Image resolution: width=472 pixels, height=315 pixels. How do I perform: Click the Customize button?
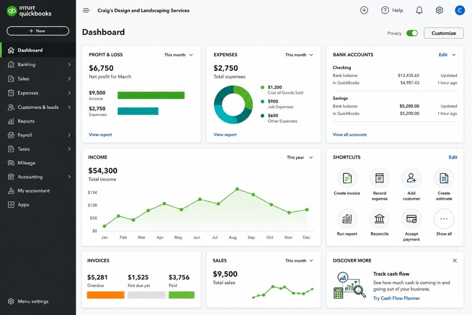444,33
